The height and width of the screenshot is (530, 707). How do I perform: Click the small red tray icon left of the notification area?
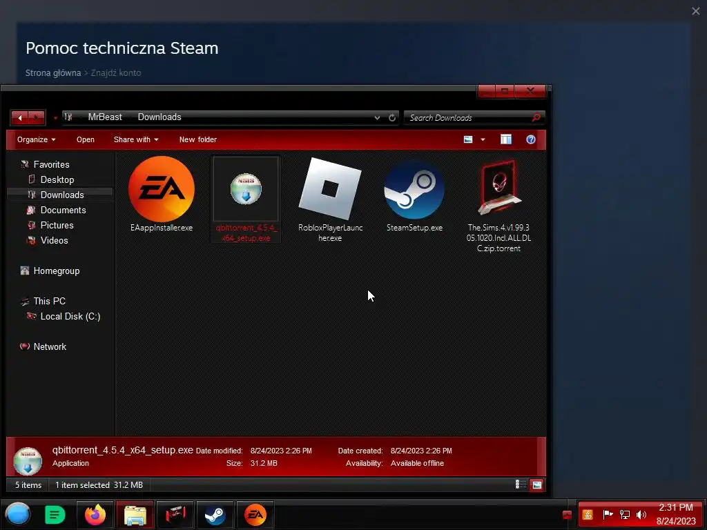(568, 515)
